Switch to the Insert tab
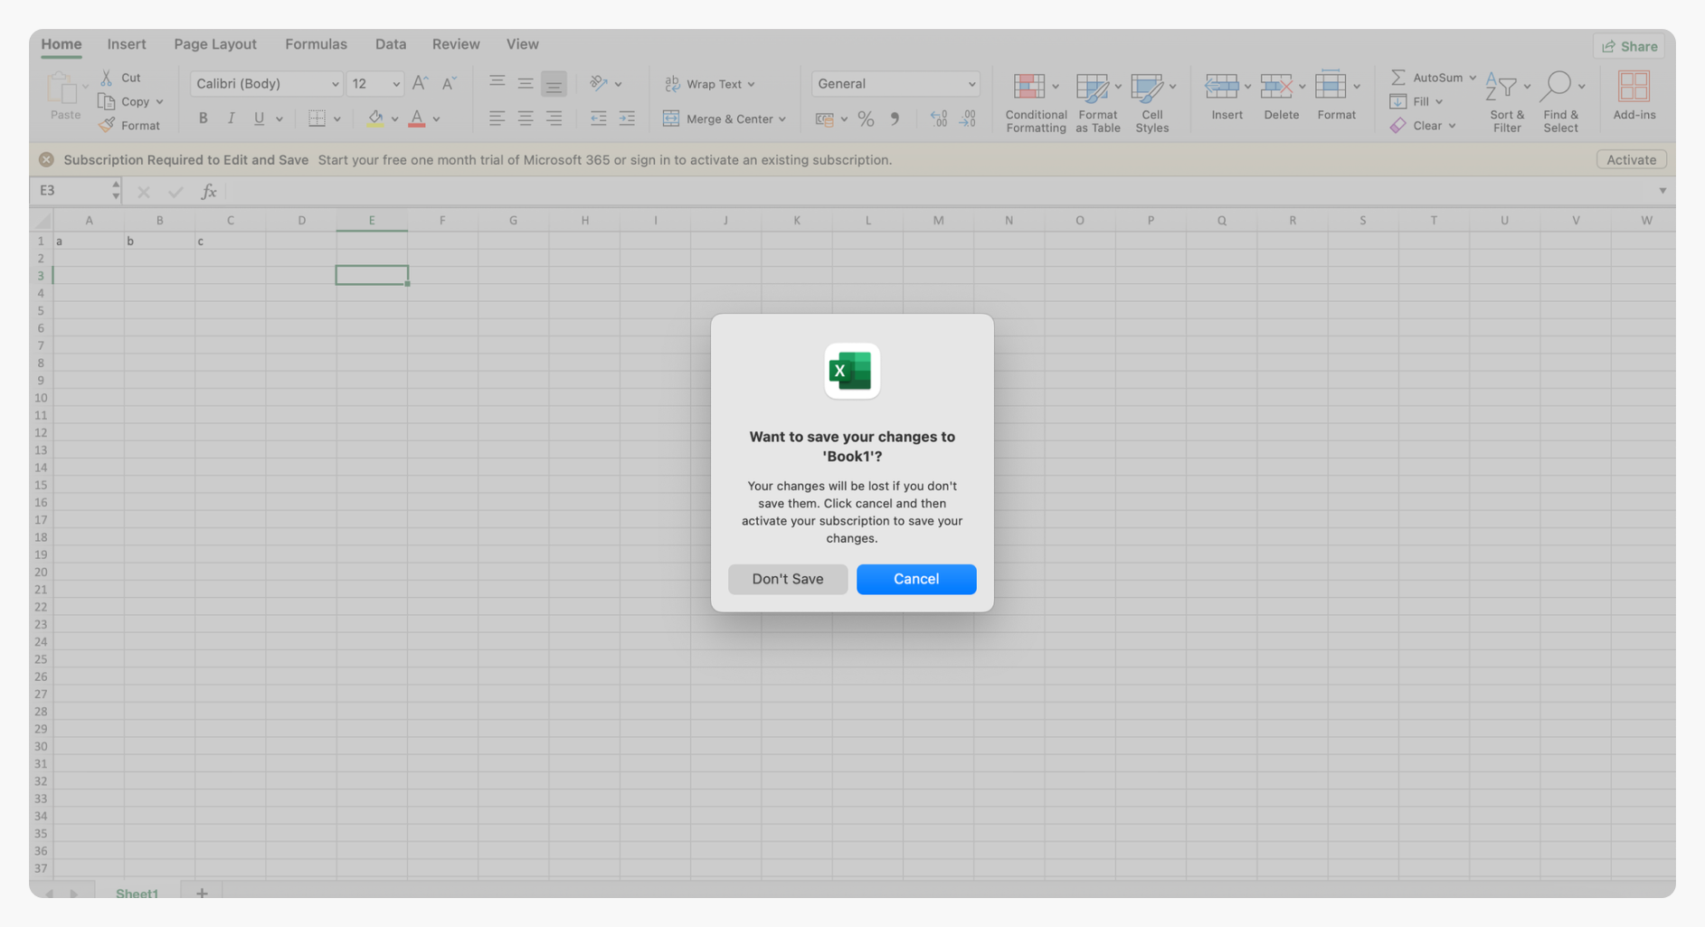This screenshot has width=1705, height=927. [126, 44]
